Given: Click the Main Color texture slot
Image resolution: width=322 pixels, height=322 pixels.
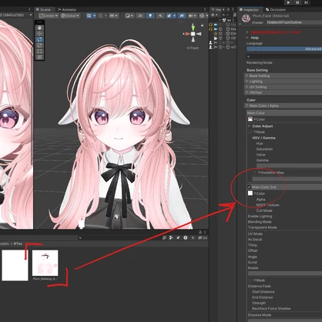Looking at the screenshot, I should (250, 119).
